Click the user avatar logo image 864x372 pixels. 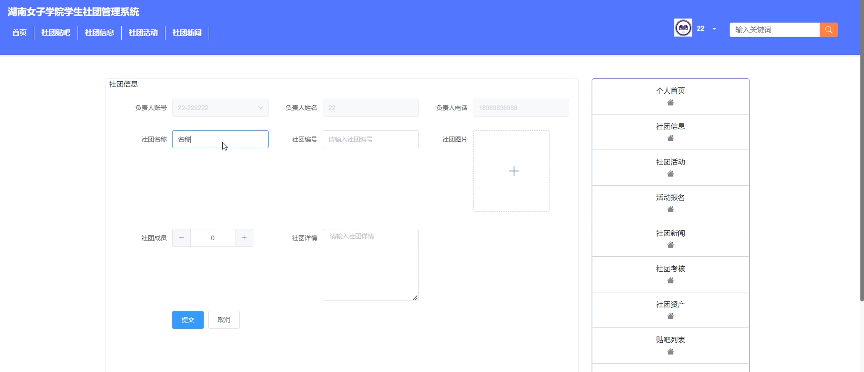click(x=683, y=28)
